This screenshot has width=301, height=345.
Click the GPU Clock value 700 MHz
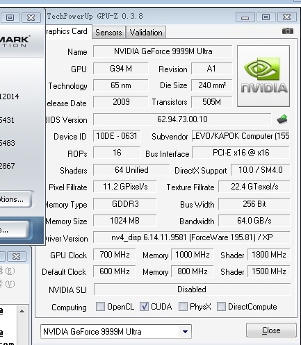[115, 255]
